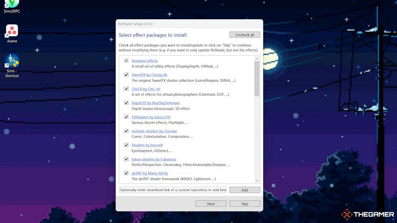
Task: Open the Standard effects link
Action: point(144,61)
